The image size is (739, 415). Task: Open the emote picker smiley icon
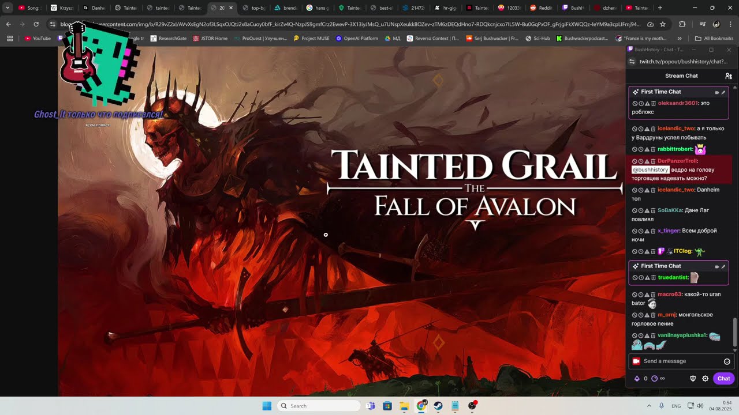(727, 361)
